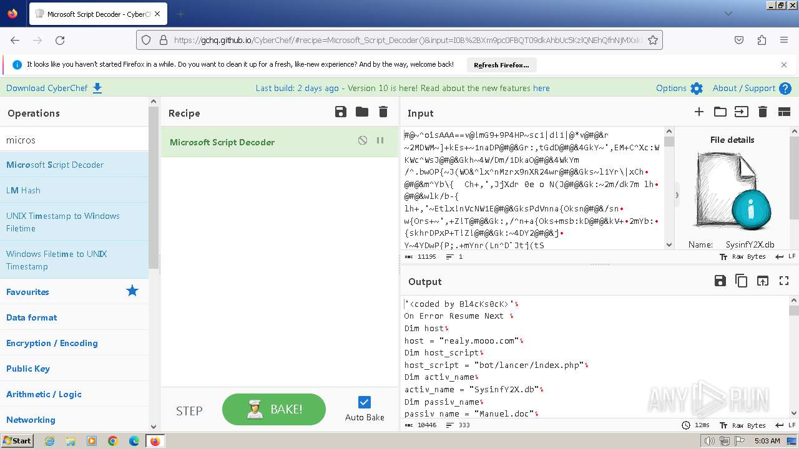Set a breakpoint on Microsoft Script Decoder
This screenshot has width=799, height=449.
pyautogui.click(x=380, y=141)
